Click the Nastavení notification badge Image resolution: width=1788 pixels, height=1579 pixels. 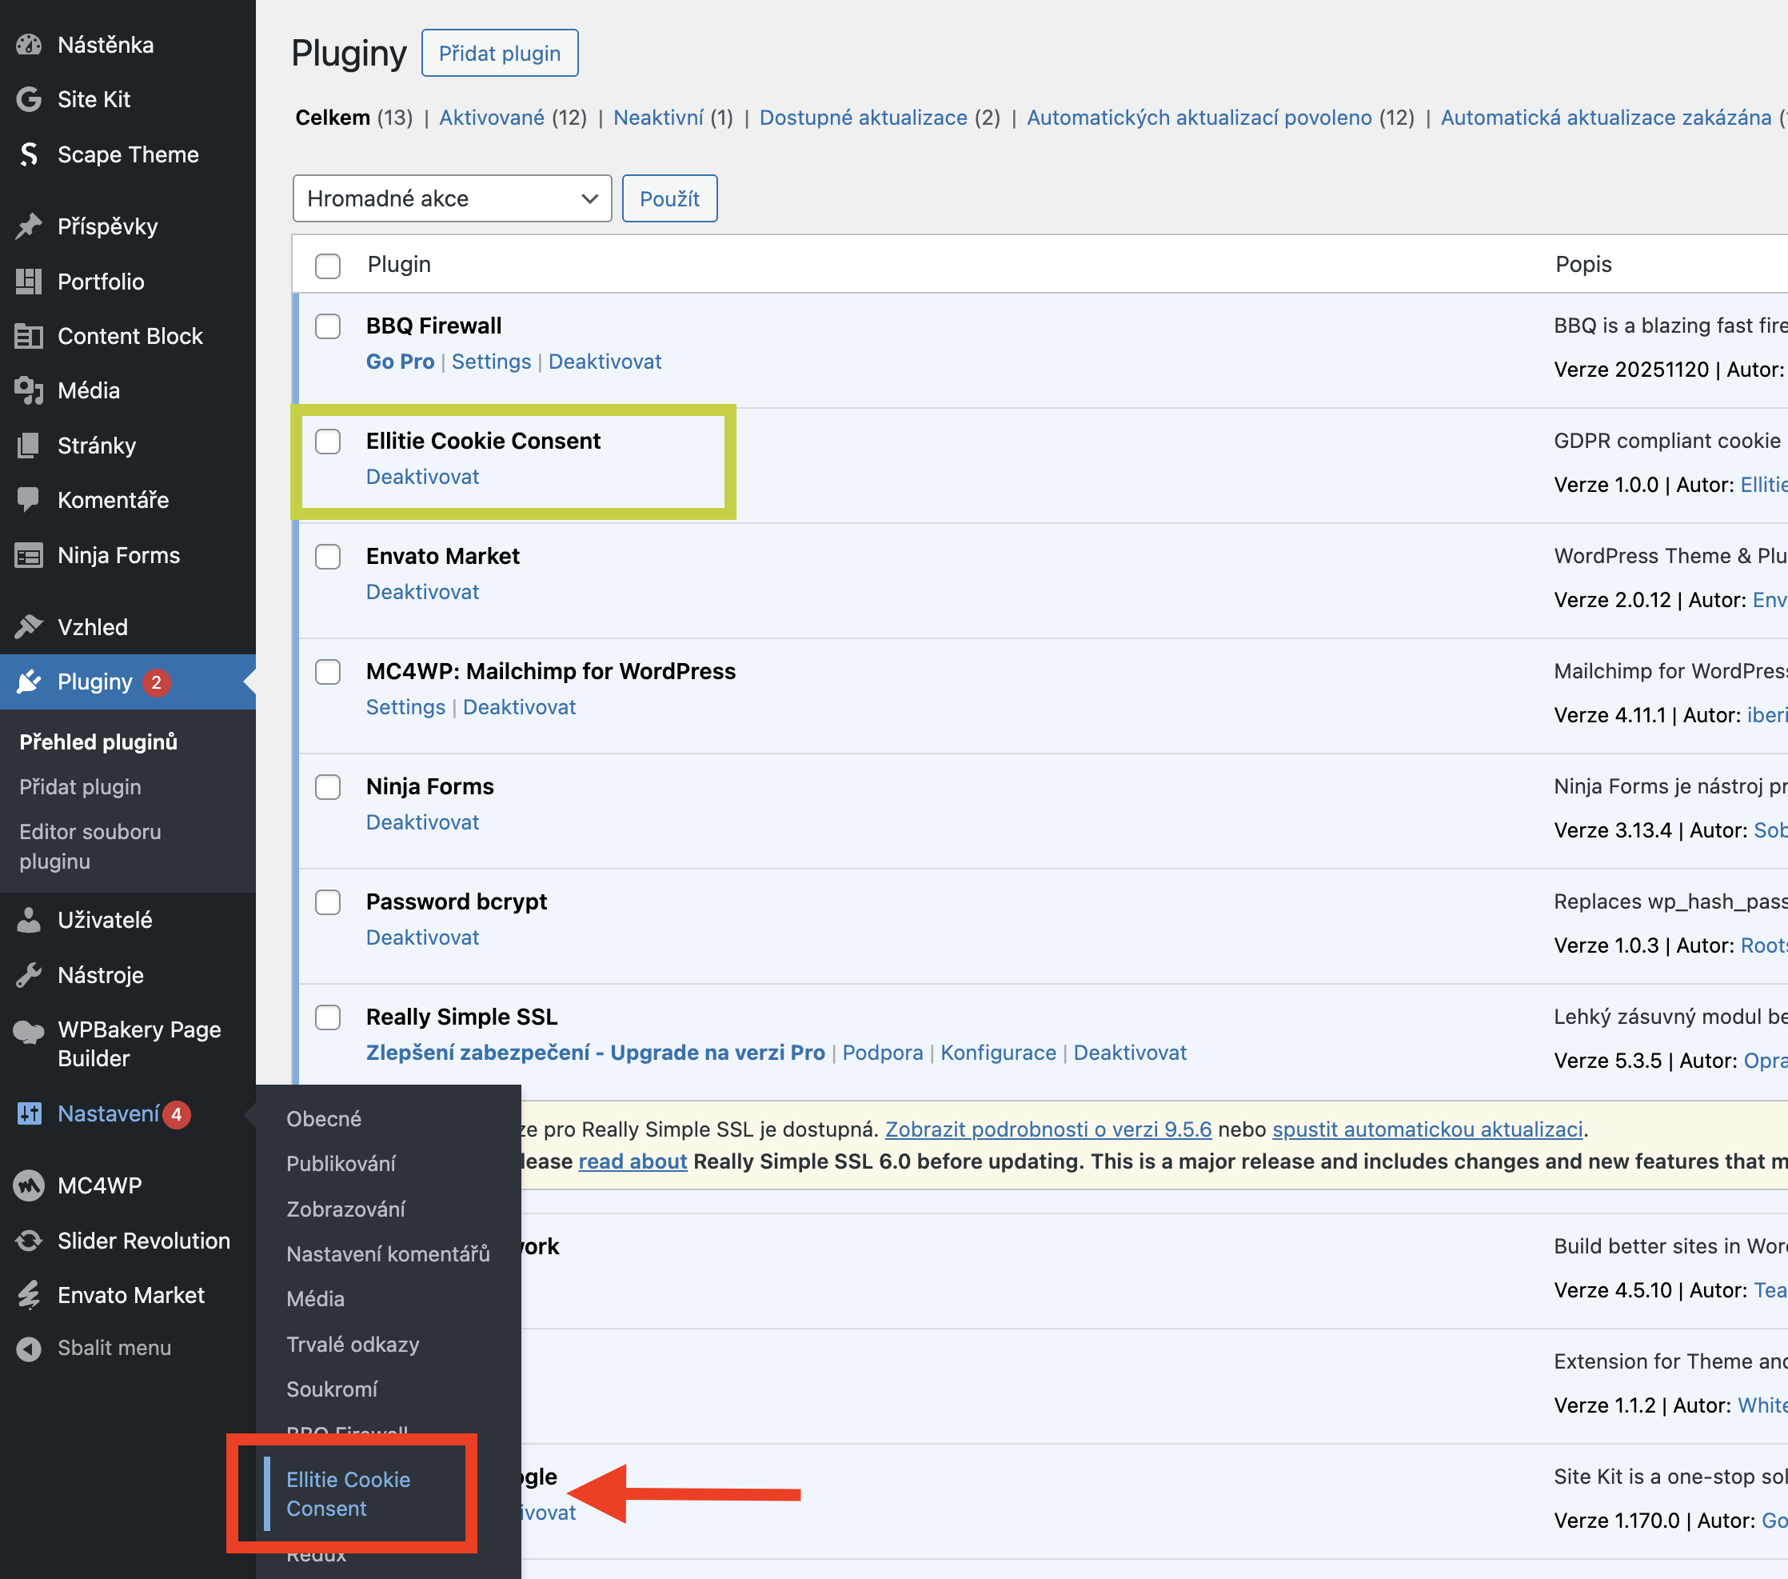(x=178, y=1113)
